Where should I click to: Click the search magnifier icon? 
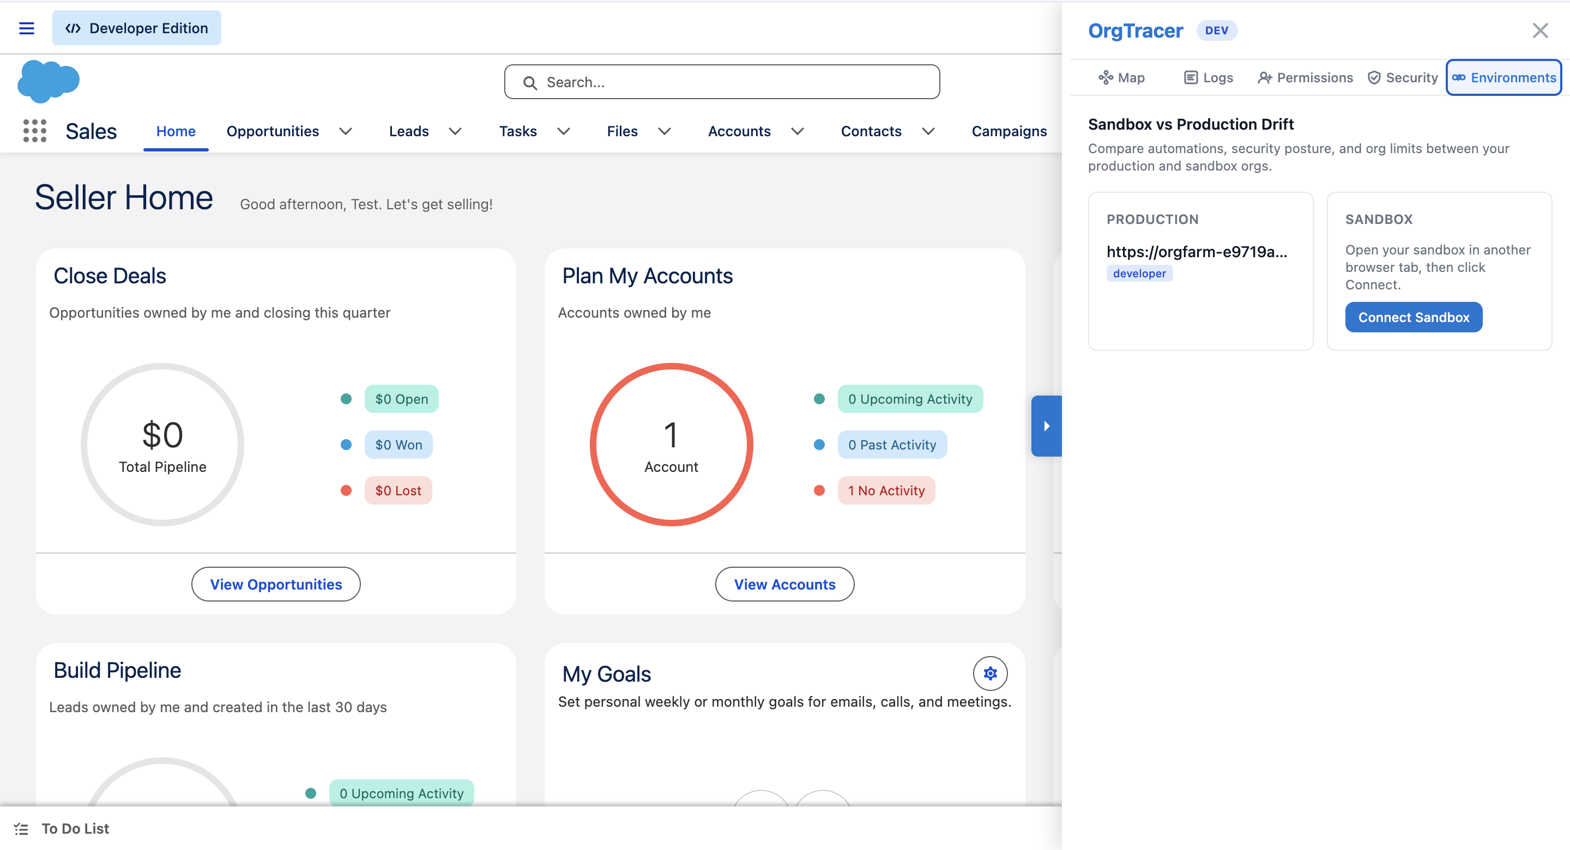click(x=530, y=82)
